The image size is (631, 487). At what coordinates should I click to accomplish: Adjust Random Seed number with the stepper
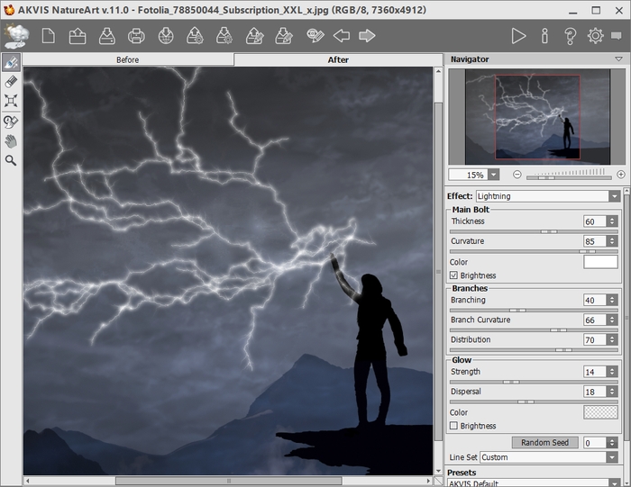612,443
